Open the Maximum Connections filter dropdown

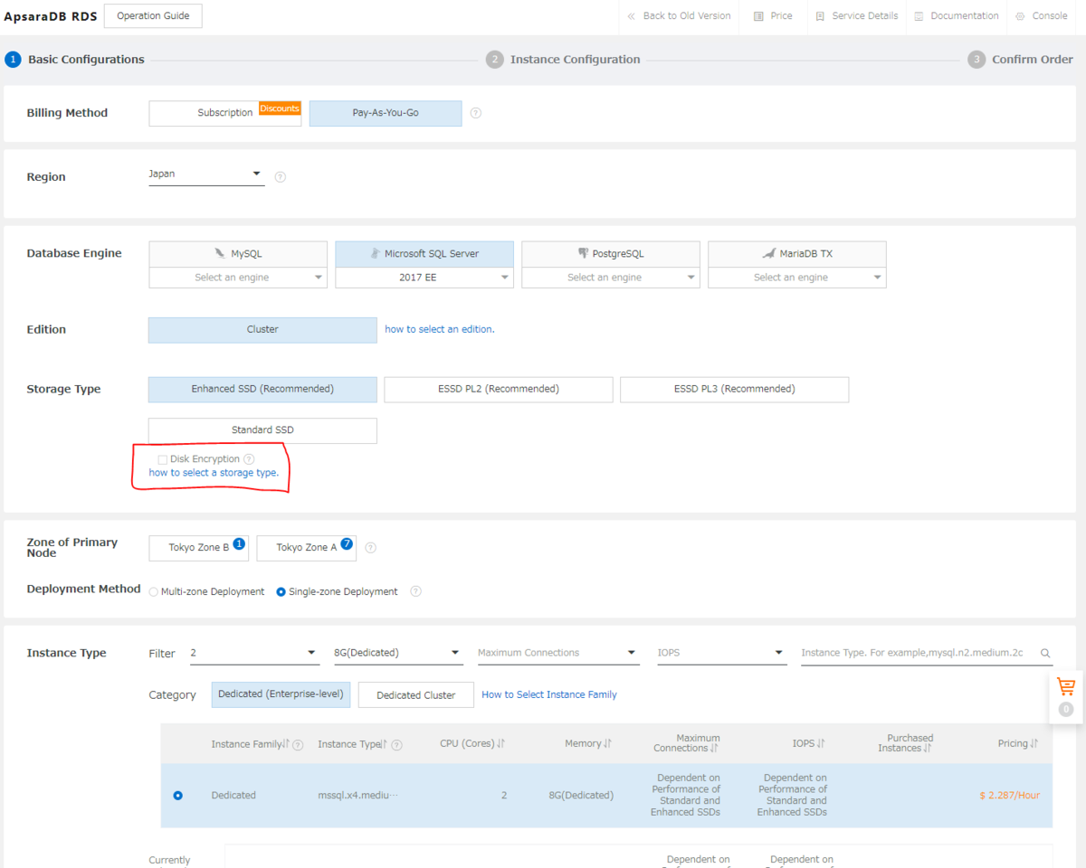point(557,653)
